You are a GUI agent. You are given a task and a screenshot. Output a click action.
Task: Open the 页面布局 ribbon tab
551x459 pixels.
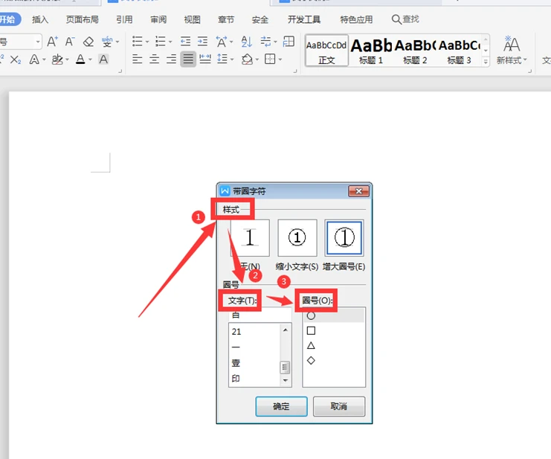click(82, 19)
